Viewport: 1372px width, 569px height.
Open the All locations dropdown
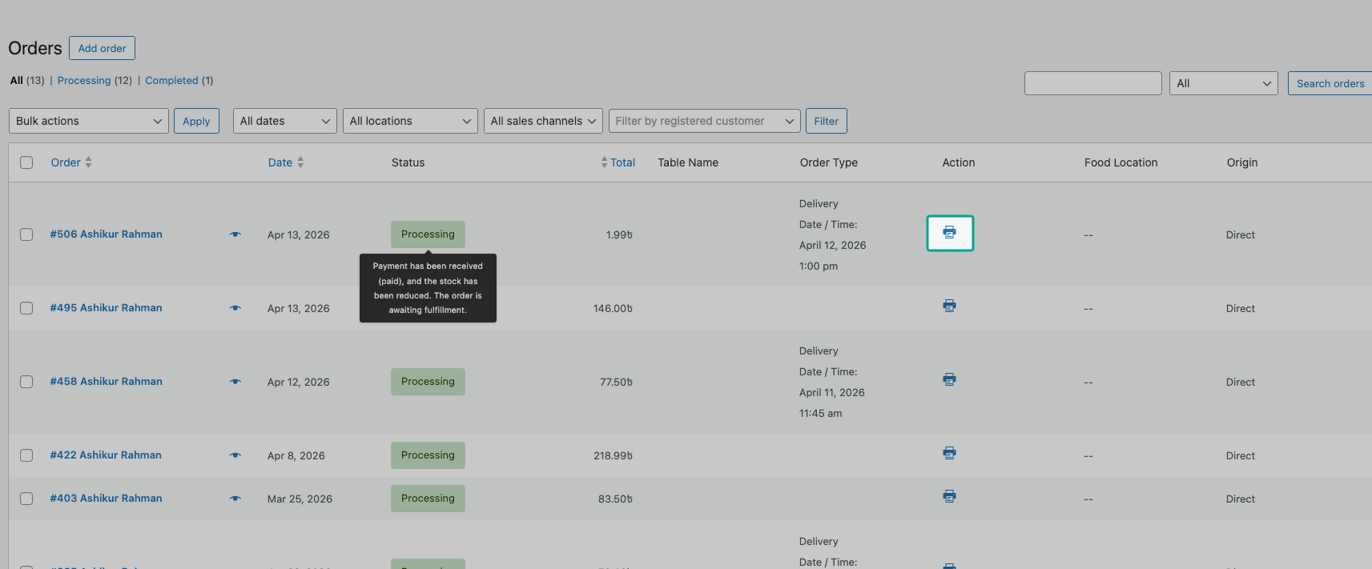(x=410, y=121)
